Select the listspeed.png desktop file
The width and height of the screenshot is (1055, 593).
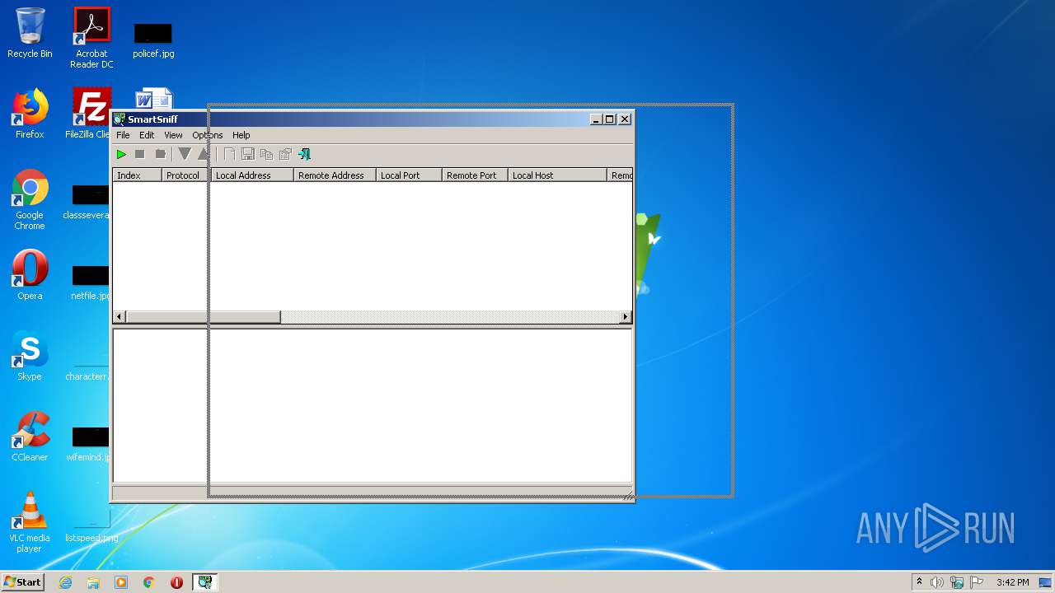point(91,525)
